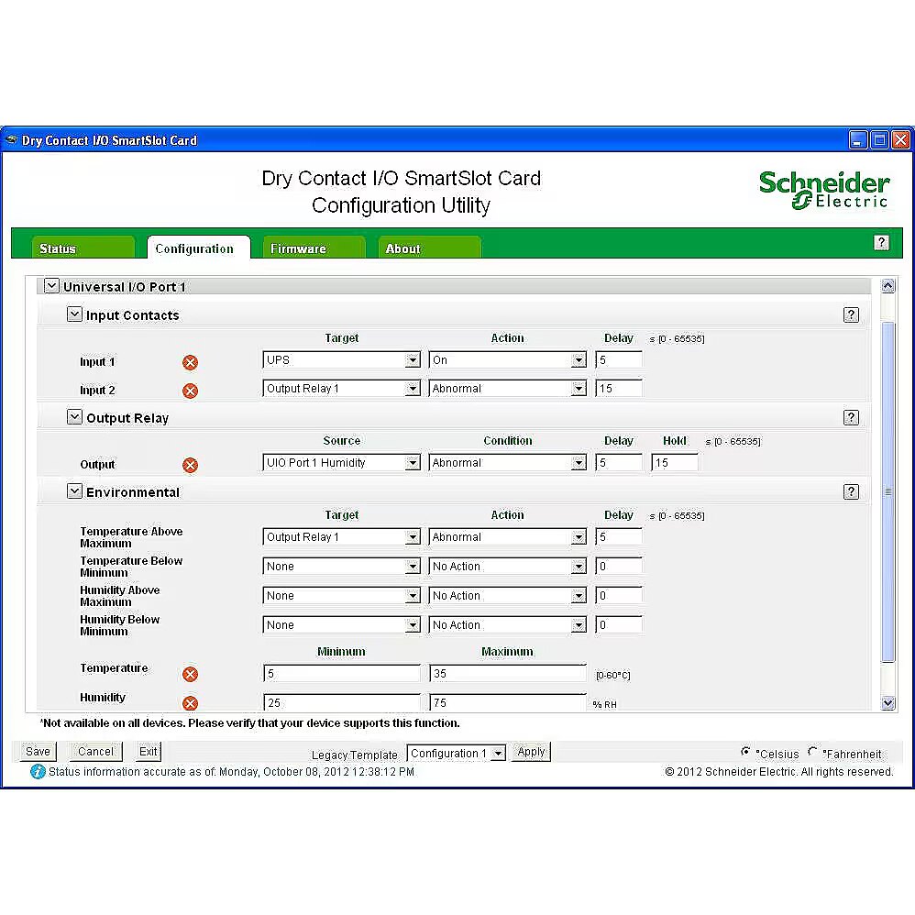Open help for Environmental section
Image resolution: width=915 pixels, height=915 pixels.
[x=851, y=492]
